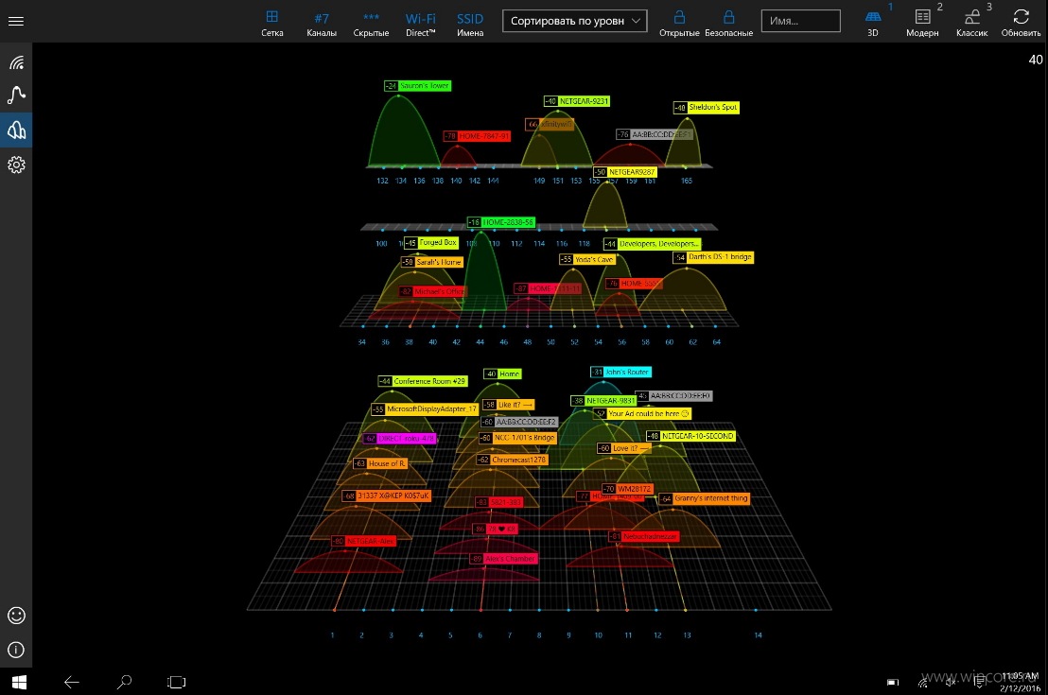Select the Yoda's Cave network label

(586, 259)
